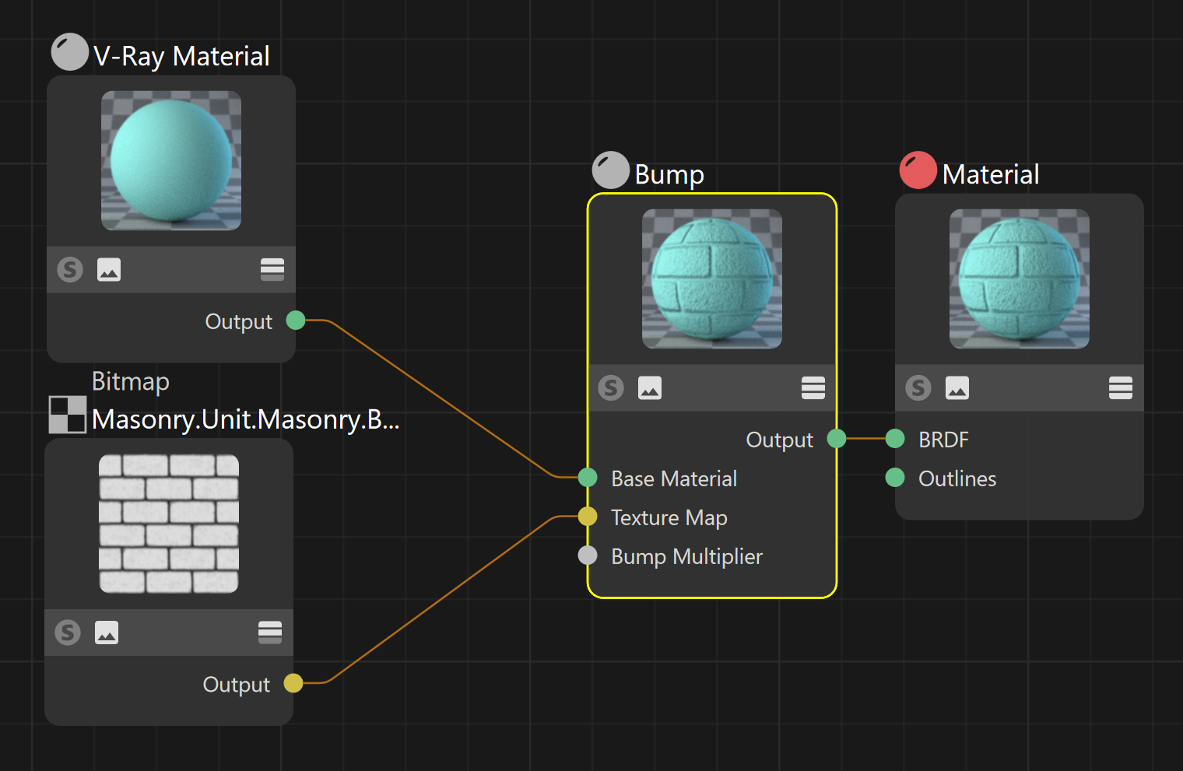The height and width of the screenshot is (771, 1183).
Task: Collapse the Bump node using hamburger icon
Action: 813,387
